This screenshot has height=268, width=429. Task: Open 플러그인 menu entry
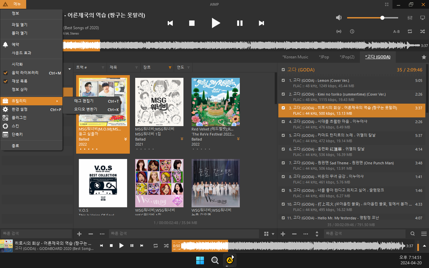(31, 118)
